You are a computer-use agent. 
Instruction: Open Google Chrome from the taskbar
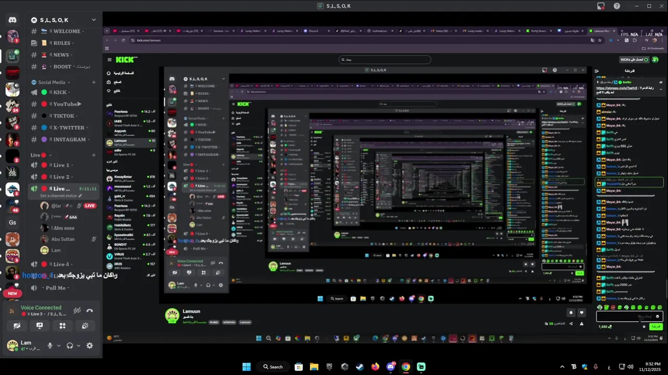(405, 367)
